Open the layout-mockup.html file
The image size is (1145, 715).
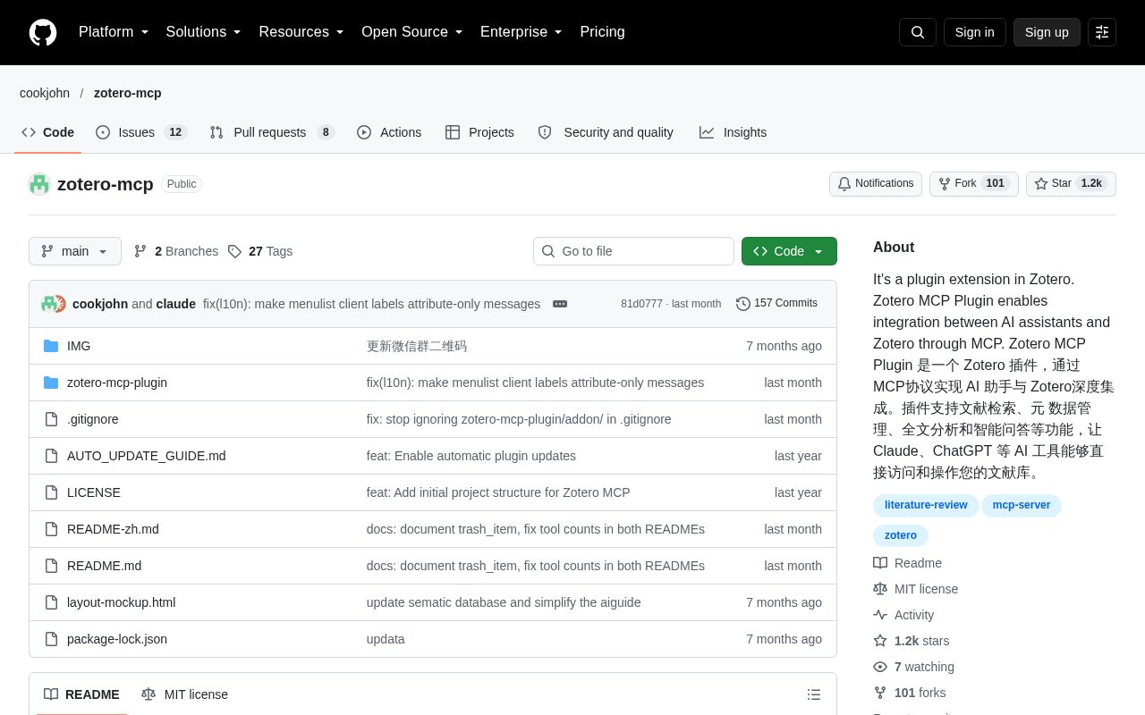(121, 602)
